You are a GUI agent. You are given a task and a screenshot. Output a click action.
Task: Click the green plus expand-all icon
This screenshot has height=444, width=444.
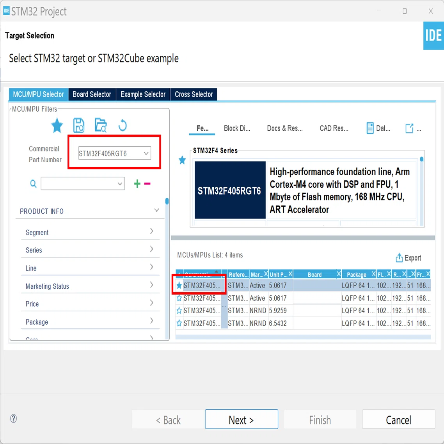tap(137, 184)
